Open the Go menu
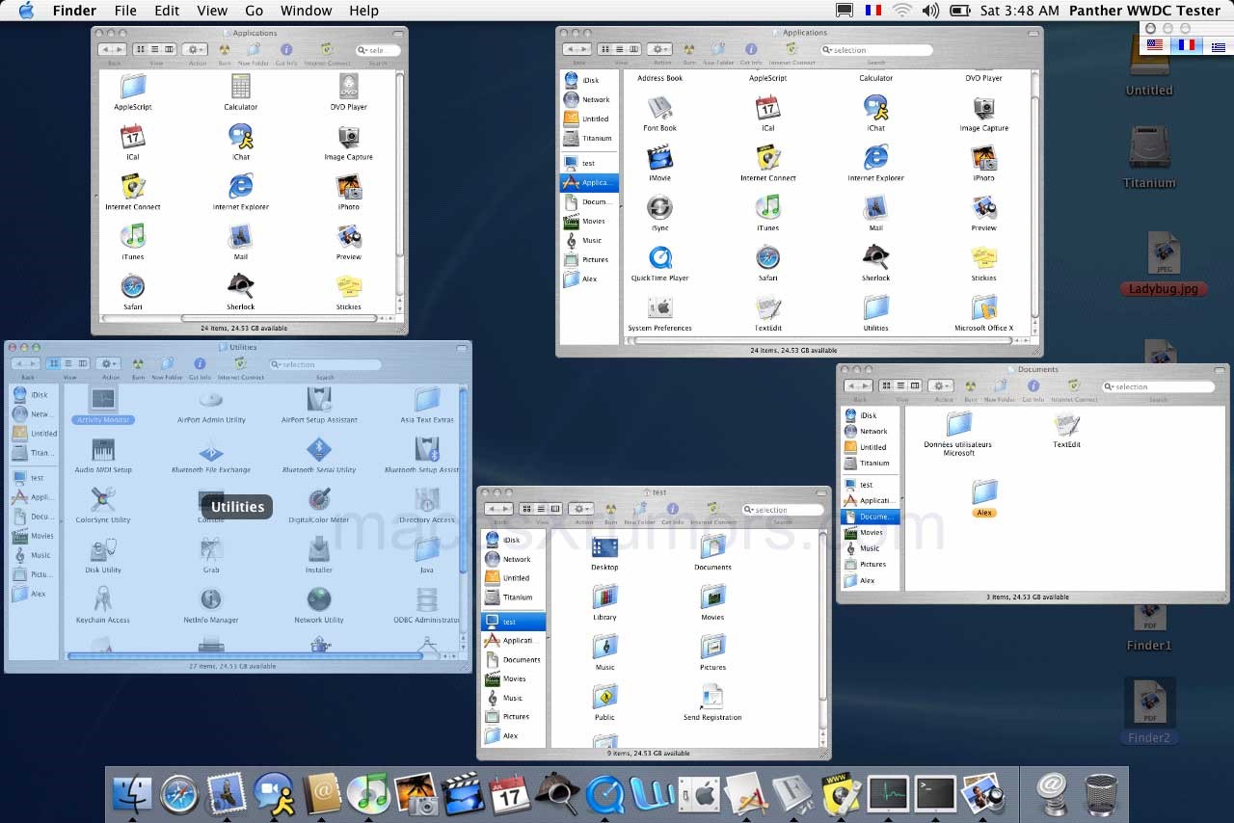Image resolution: width=1234 pixels, height=823 pixels. coord(254,11)
